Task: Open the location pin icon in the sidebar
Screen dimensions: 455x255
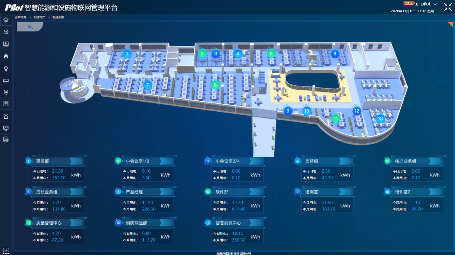Action: click(x=6, y=92)
